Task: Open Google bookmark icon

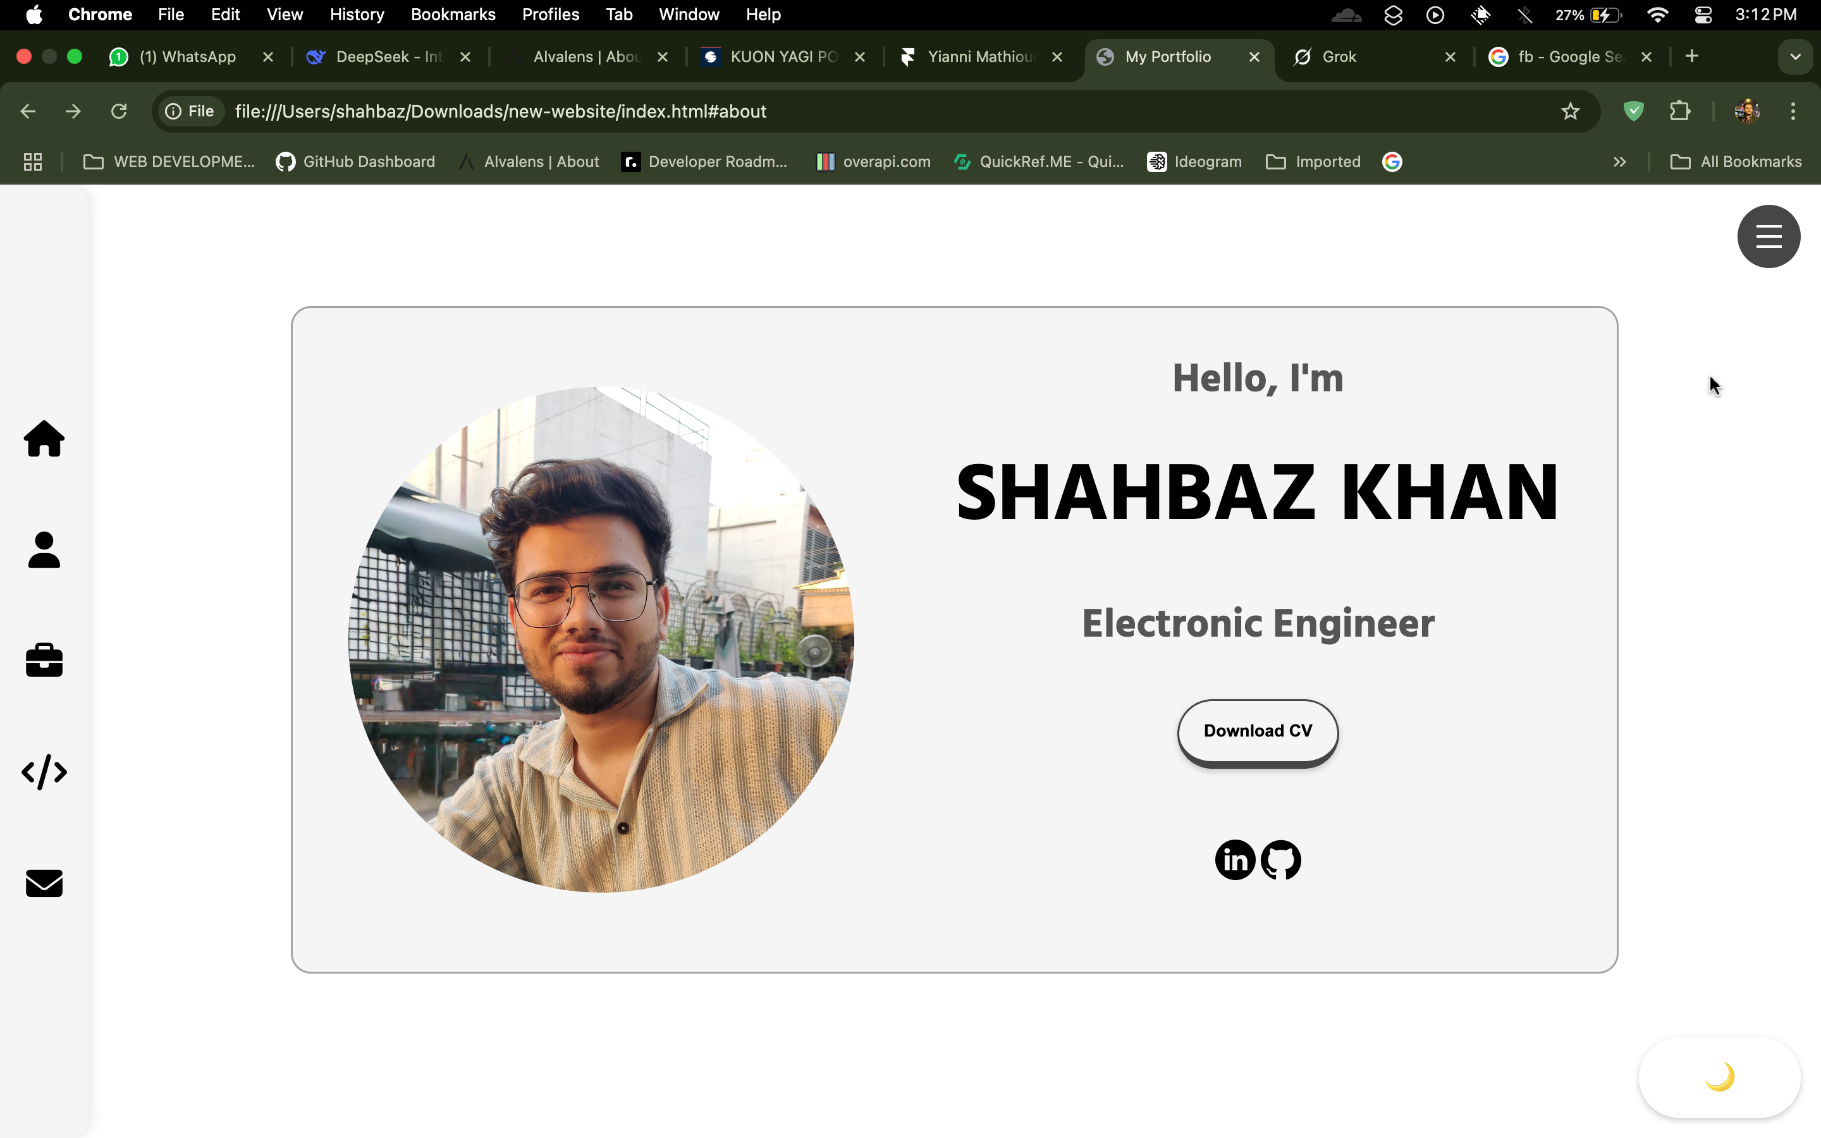Action: point(1391,162)
